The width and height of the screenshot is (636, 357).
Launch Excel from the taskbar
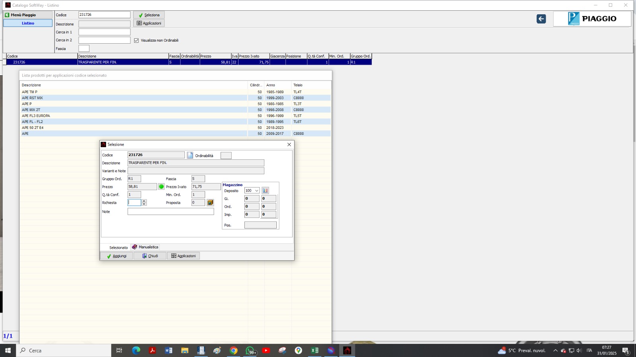pos(314,351)
